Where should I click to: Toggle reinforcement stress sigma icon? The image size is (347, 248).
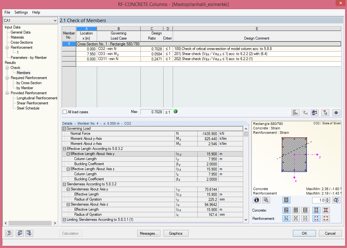(296, 218)
